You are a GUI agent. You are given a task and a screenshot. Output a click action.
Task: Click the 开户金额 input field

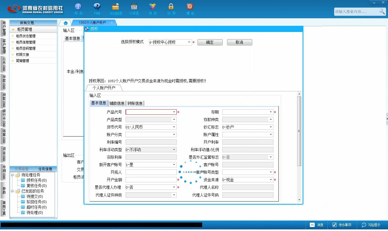pos(151,180)
